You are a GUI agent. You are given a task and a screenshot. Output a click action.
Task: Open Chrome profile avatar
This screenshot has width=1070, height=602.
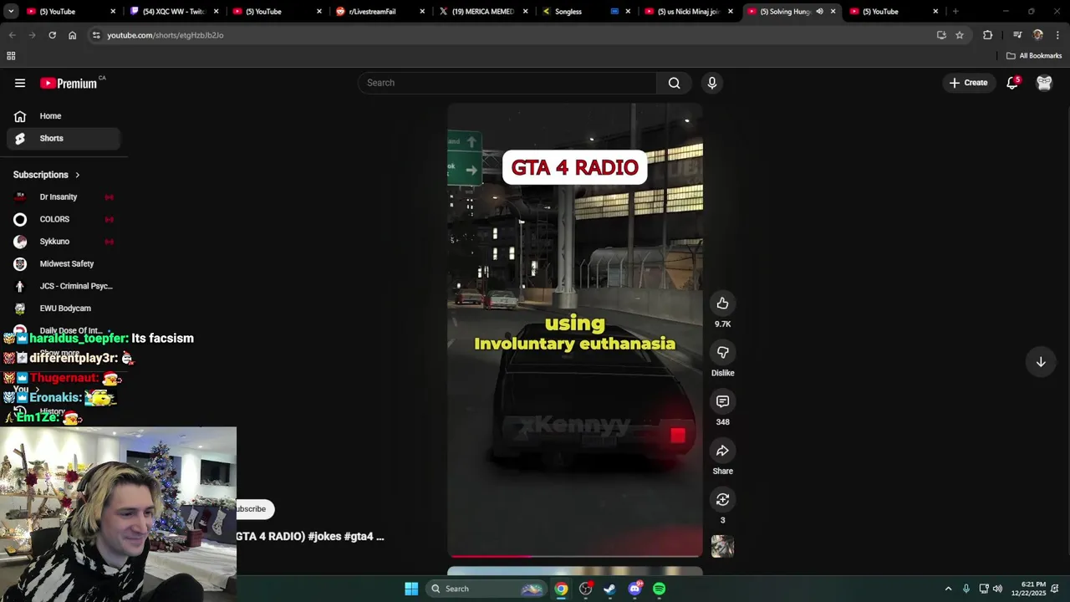click(1038, 35)
